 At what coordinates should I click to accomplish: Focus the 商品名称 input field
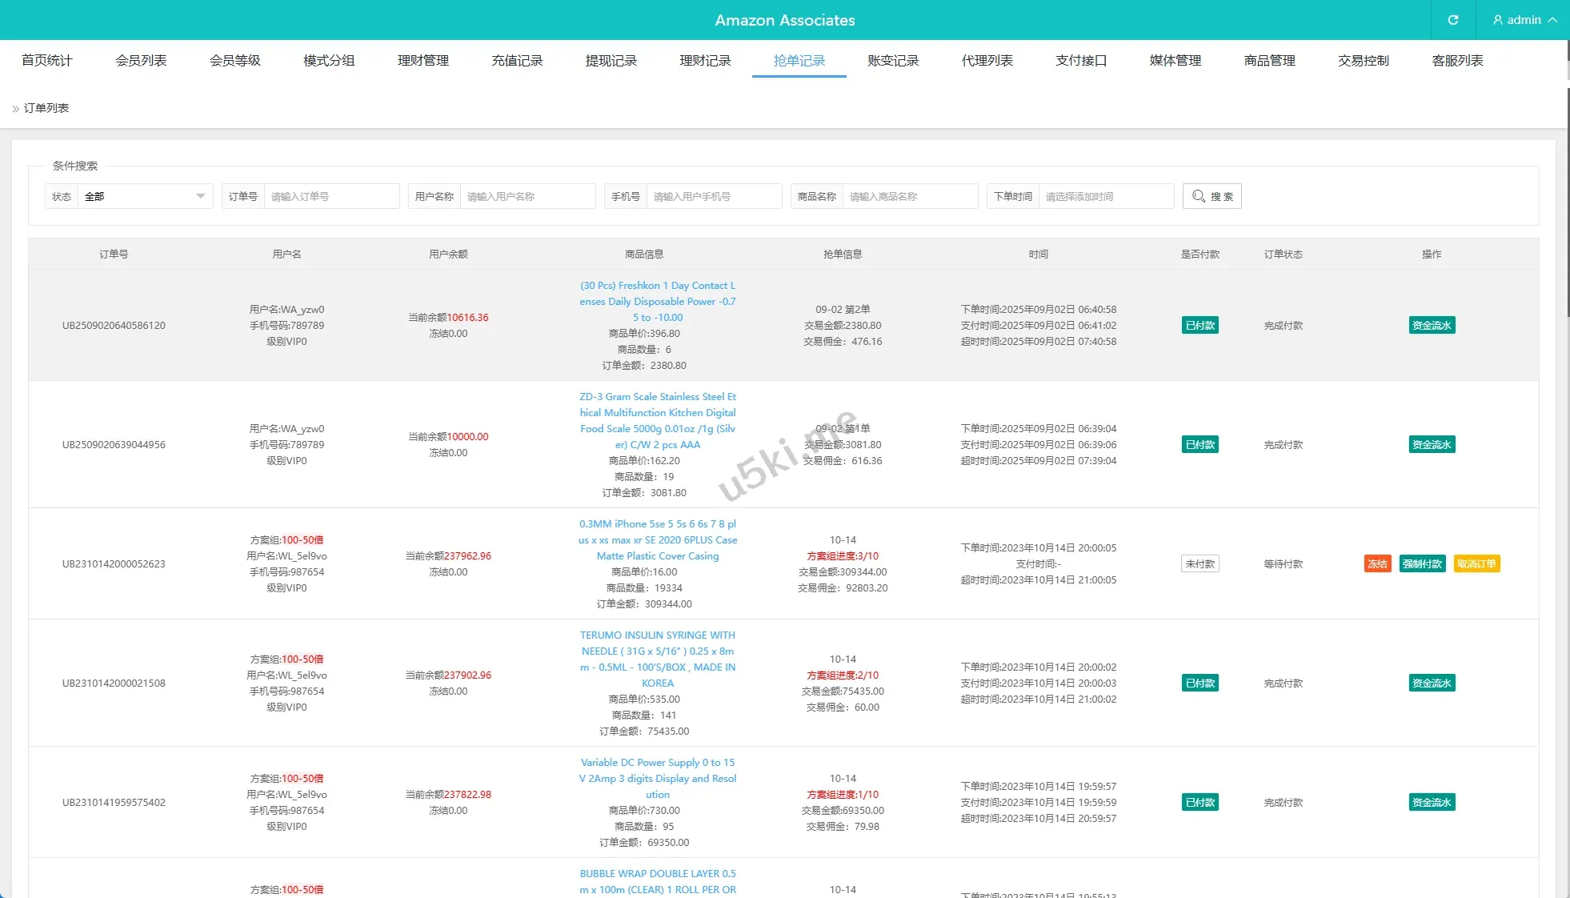click(x=909, y=196)
